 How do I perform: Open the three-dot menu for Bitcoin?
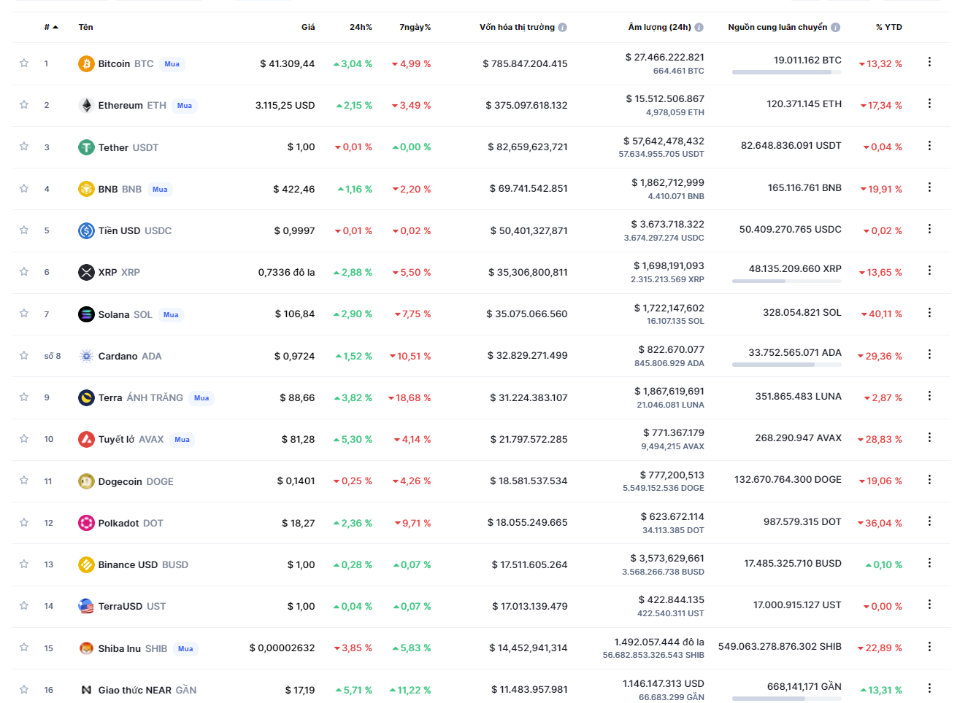929,62
